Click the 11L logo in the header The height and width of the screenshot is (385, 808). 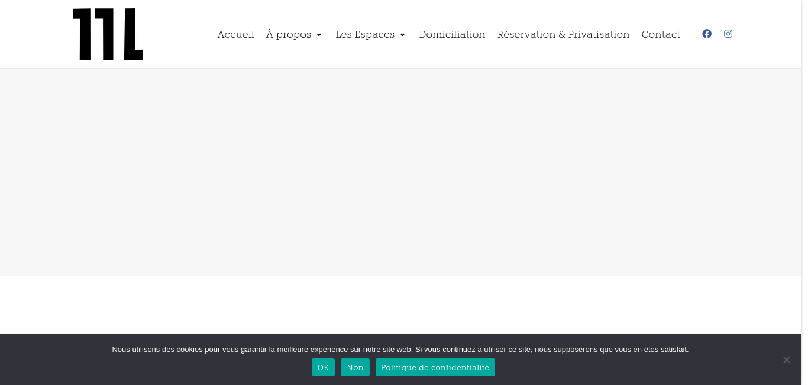(108, 34)
